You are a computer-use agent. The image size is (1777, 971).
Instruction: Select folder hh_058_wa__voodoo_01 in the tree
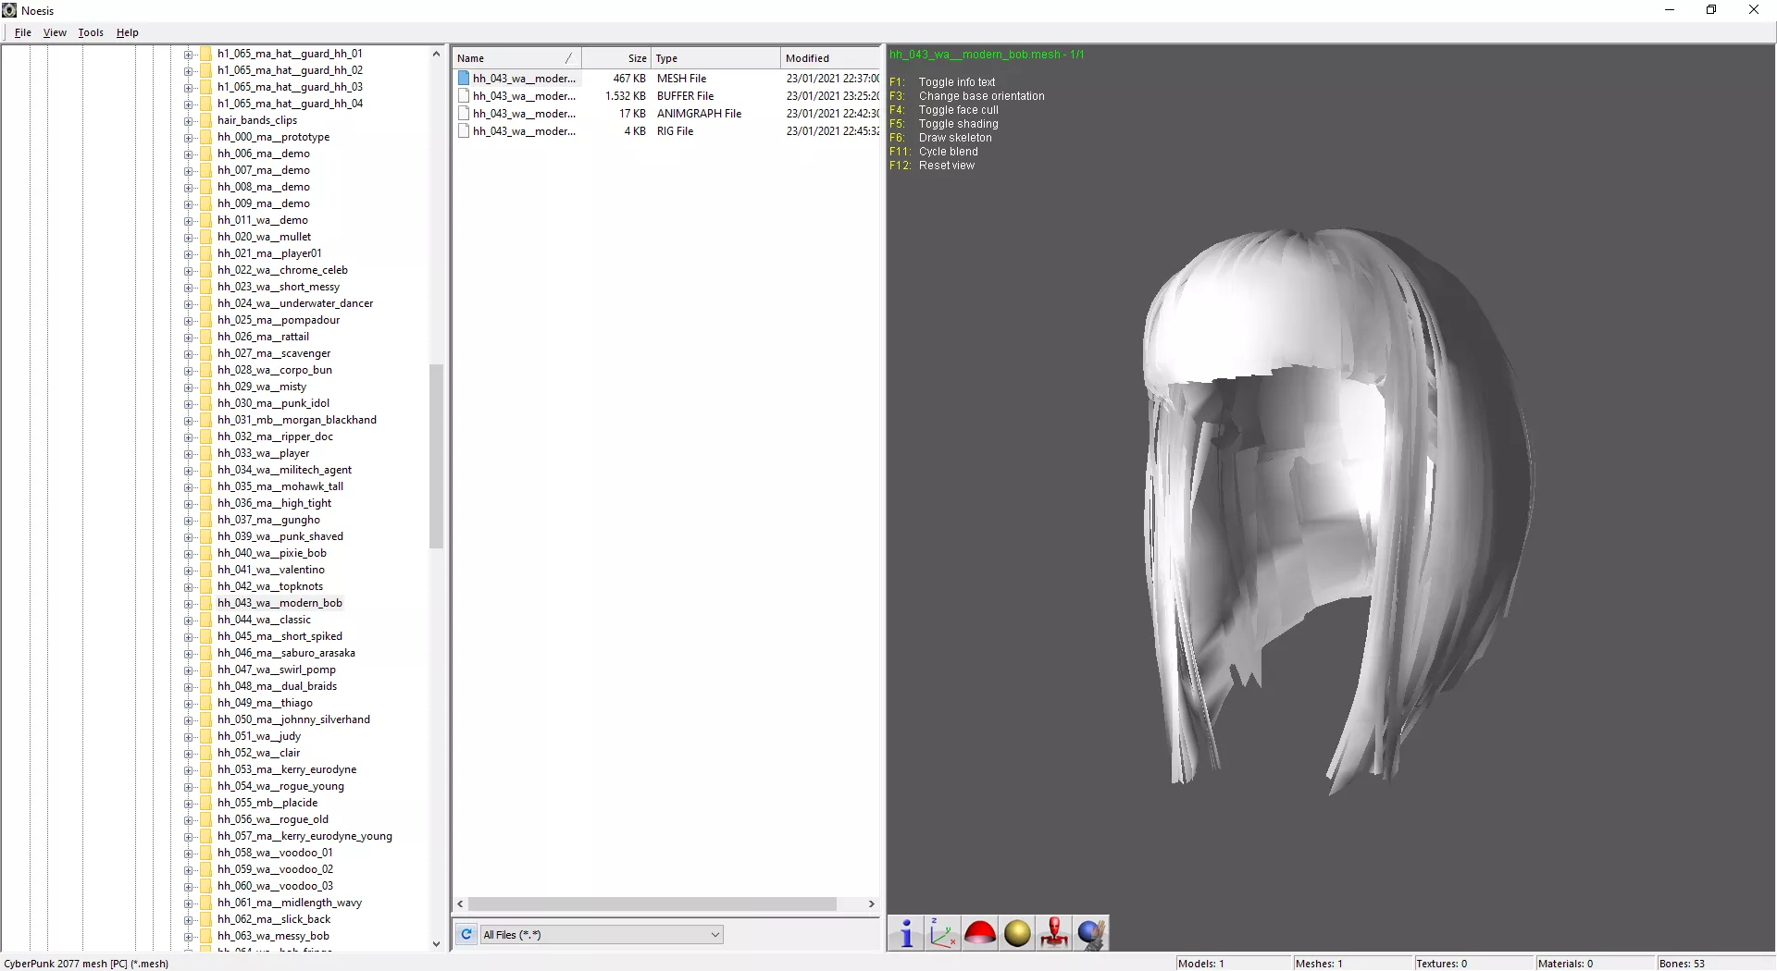click(275, 853)
